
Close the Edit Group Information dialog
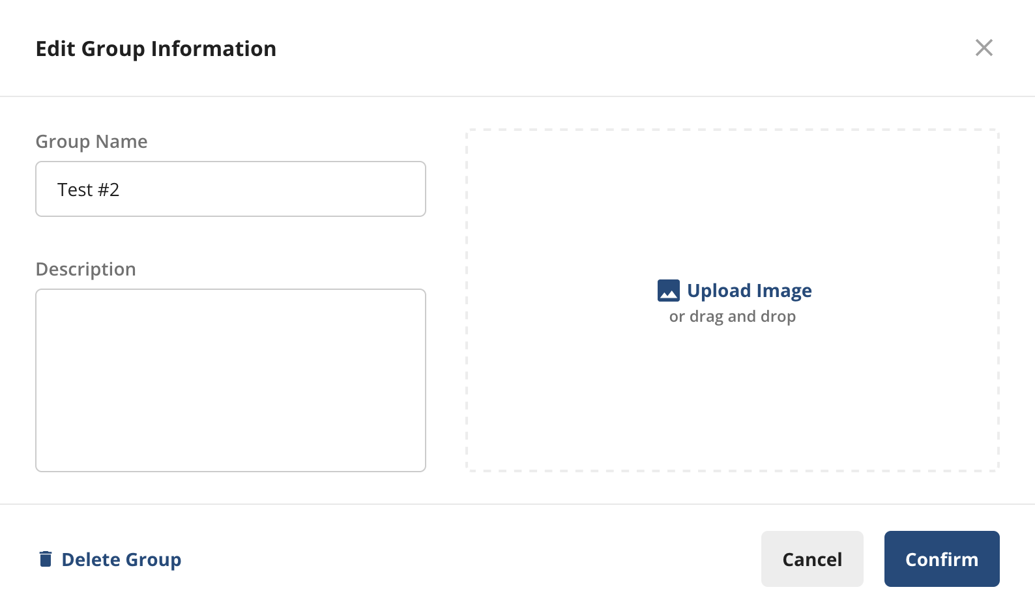(984, 48)
